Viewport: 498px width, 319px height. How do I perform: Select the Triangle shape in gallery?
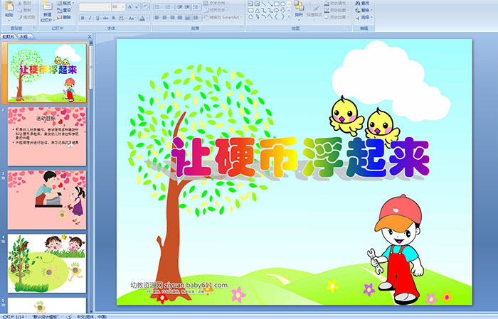(257, 11)
